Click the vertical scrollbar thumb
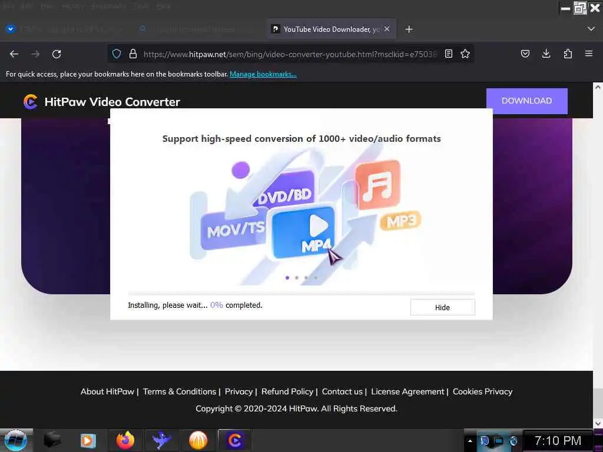Screen dimensions: 603x452 [598, 403]
